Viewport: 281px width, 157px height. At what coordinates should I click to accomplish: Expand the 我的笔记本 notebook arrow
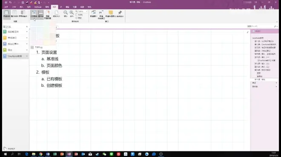27,31
